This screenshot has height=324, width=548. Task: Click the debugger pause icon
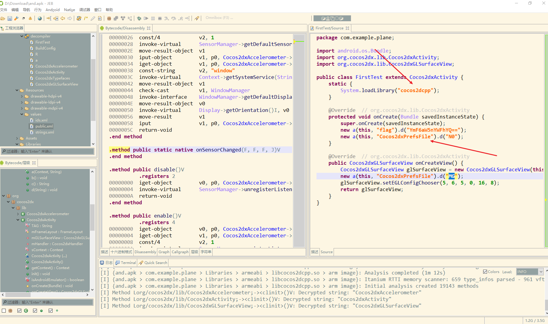pos(153,18)
